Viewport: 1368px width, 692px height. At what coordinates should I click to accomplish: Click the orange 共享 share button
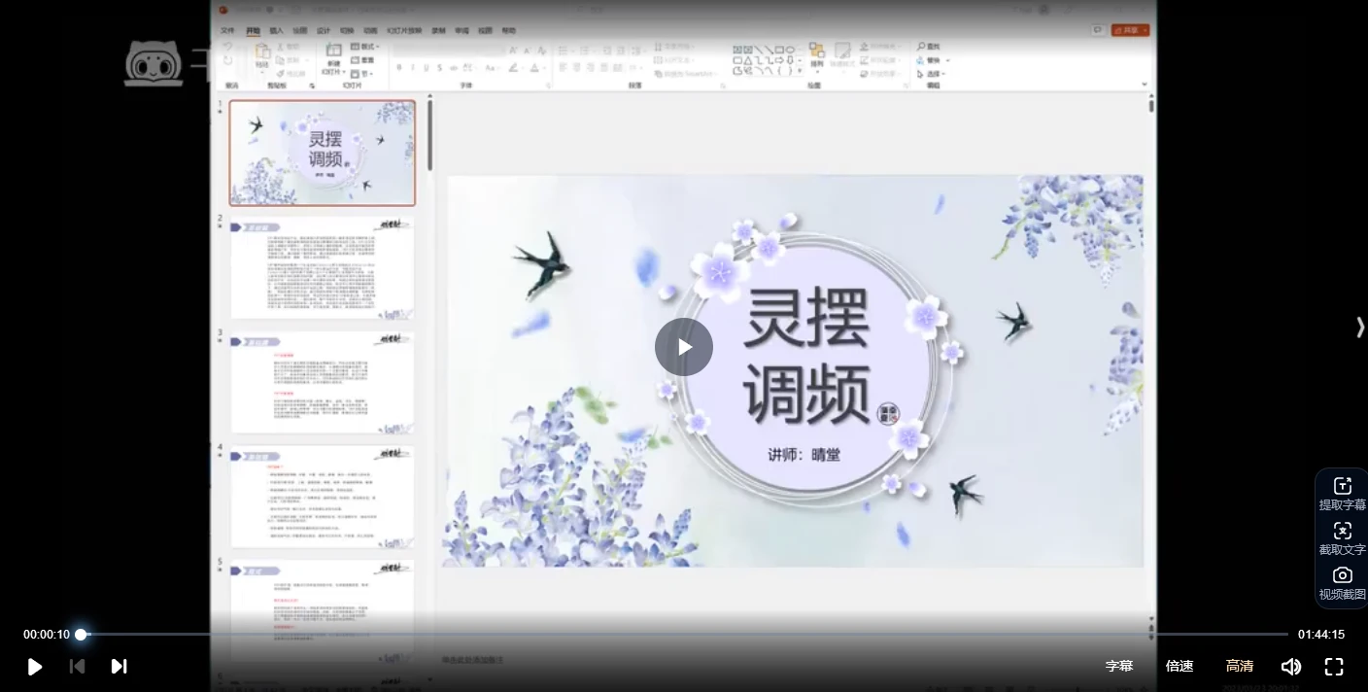[x=1130, y=30]
